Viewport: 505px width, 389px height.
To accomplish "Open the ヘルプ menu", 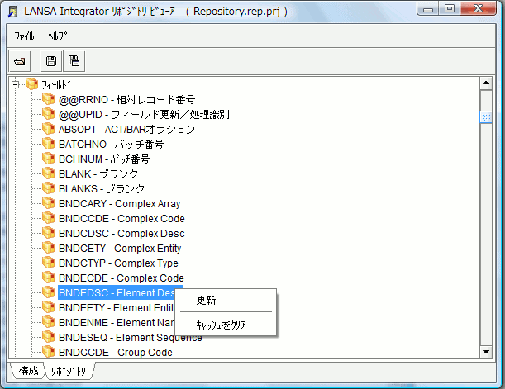I will [x=58, y=36].
